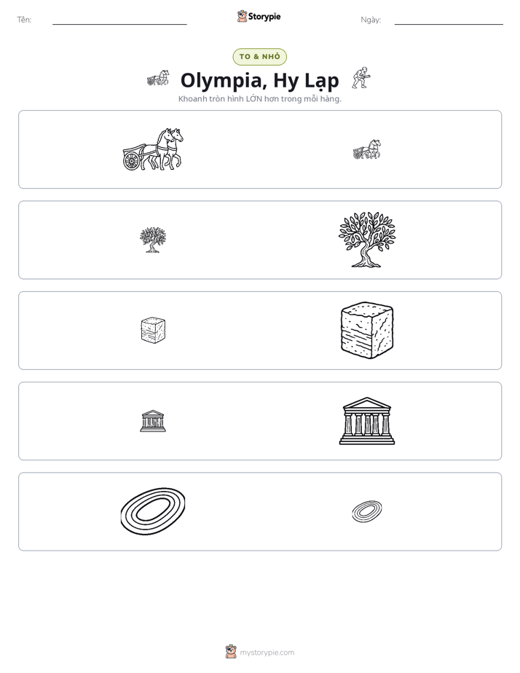Click the Tên name line field
Screen dimensions: 520x673
pos(119,20)
